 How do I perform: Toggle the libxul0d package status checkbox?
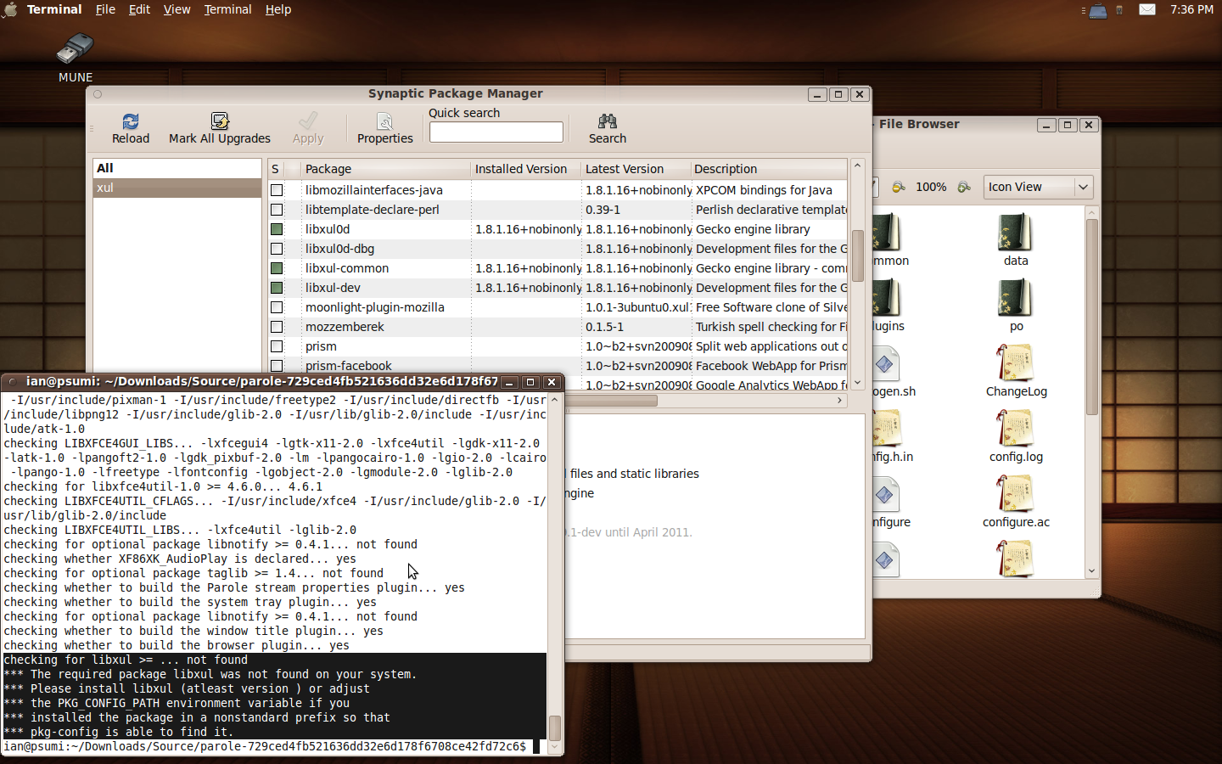[277, 229]
